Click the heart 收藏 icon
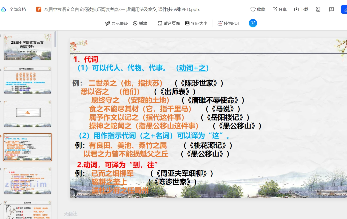The height and width of the screenshot is (219, 347). [253, 9]
